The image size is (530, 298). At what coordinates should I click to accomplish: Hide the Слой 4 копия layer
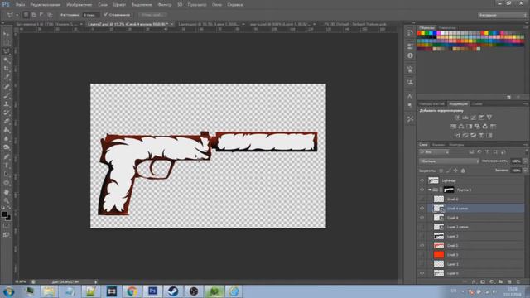coord(422,209)
